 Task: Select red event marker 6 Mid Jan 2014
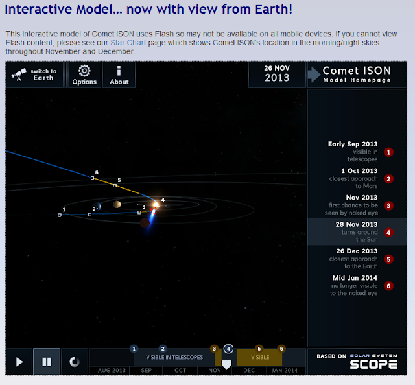(x=388, y=286)
